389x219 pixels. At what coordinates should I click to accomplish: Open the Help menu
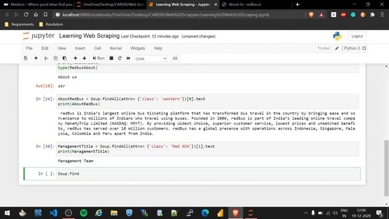(x=158, y=48)
